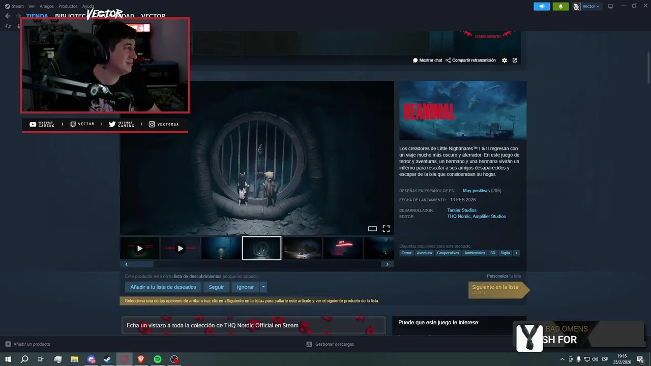
Task: Open the green notifications bell
Action: point(560,6)
